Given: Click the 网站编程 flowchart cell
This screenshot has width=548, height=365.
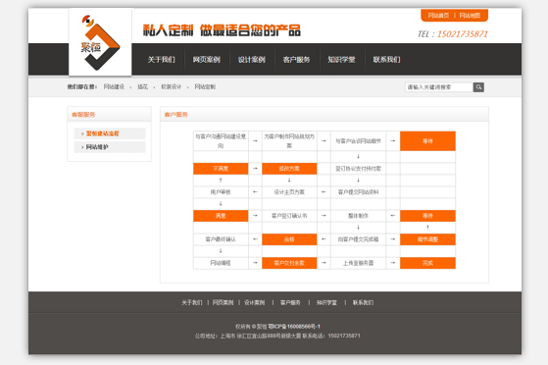Looking at the screenshot, I should tap(221, 263).
